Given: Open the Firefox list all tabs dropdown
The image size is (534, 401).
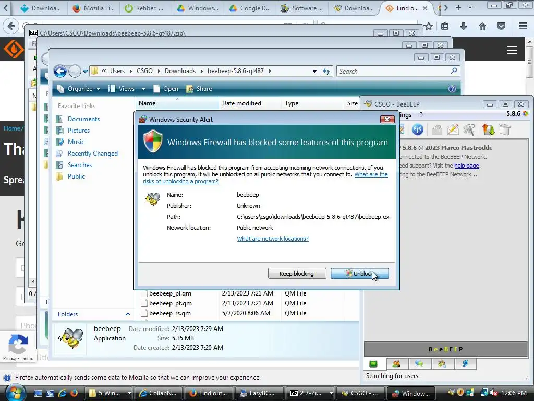Looking at the screenshot, I should [470, 7].
